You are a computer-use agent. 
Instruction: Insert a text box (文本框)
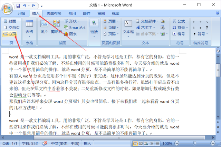point(128,28)
